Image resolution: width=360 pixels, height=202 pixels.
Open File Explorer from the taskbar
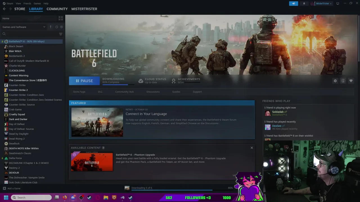coord(106,198)
